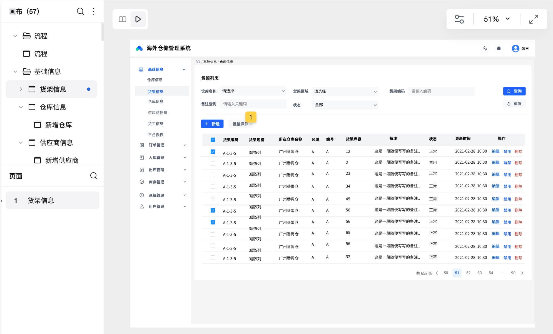Click the 货架编码 input field
Image resolution: width=553 pixels, height=334 pixels.
click(x=441, y=91)
